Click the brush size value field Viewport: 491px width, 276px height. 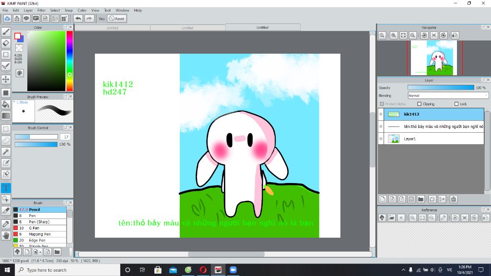tap(65, 137)
